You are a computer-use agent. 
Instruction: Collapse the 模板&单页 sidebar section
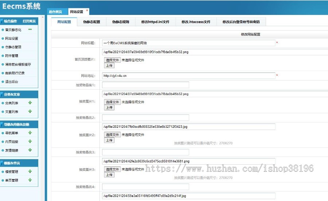[12, 163]
